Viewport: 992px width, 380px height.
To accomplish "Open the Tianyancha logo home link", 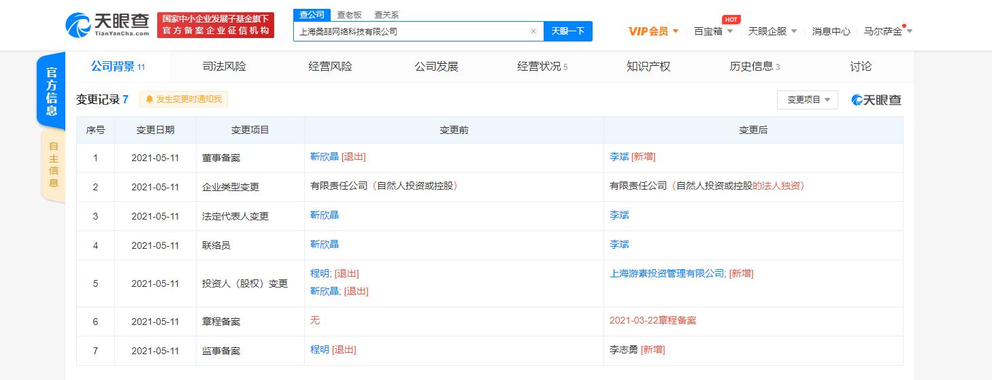I will point(108,24).
